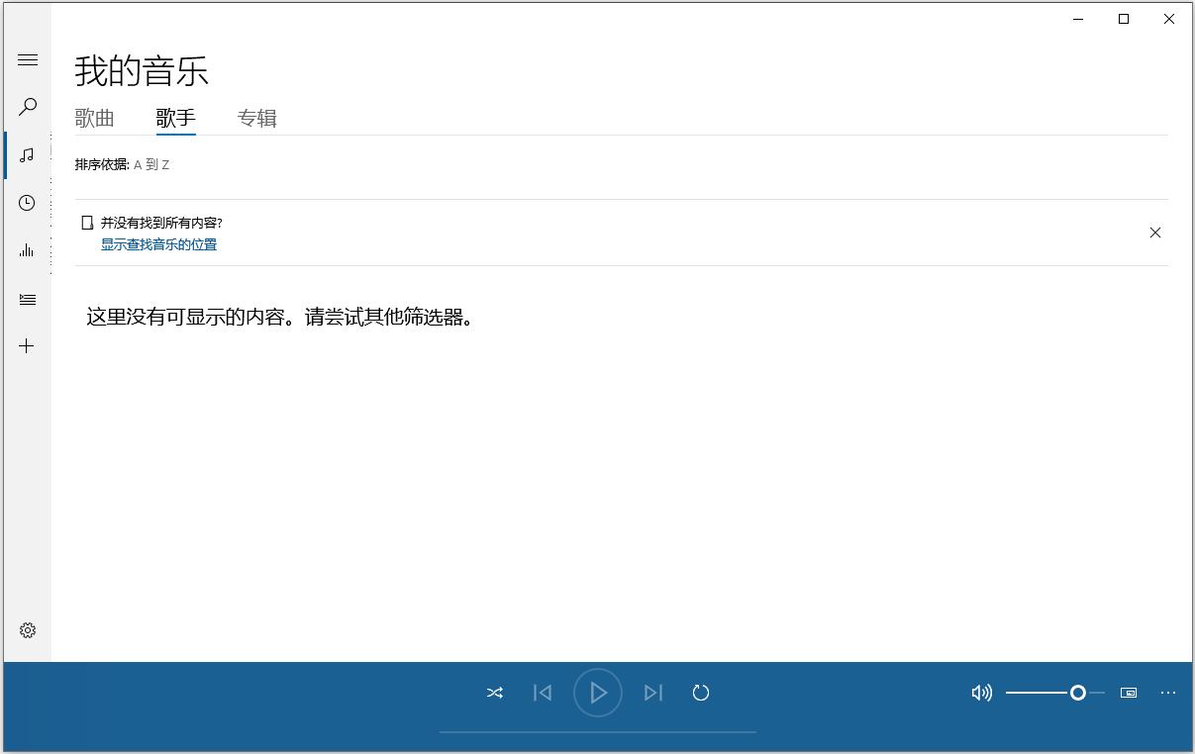Mute the volume speaker icon
1195x754 pixels.
(x=981, y=693)
